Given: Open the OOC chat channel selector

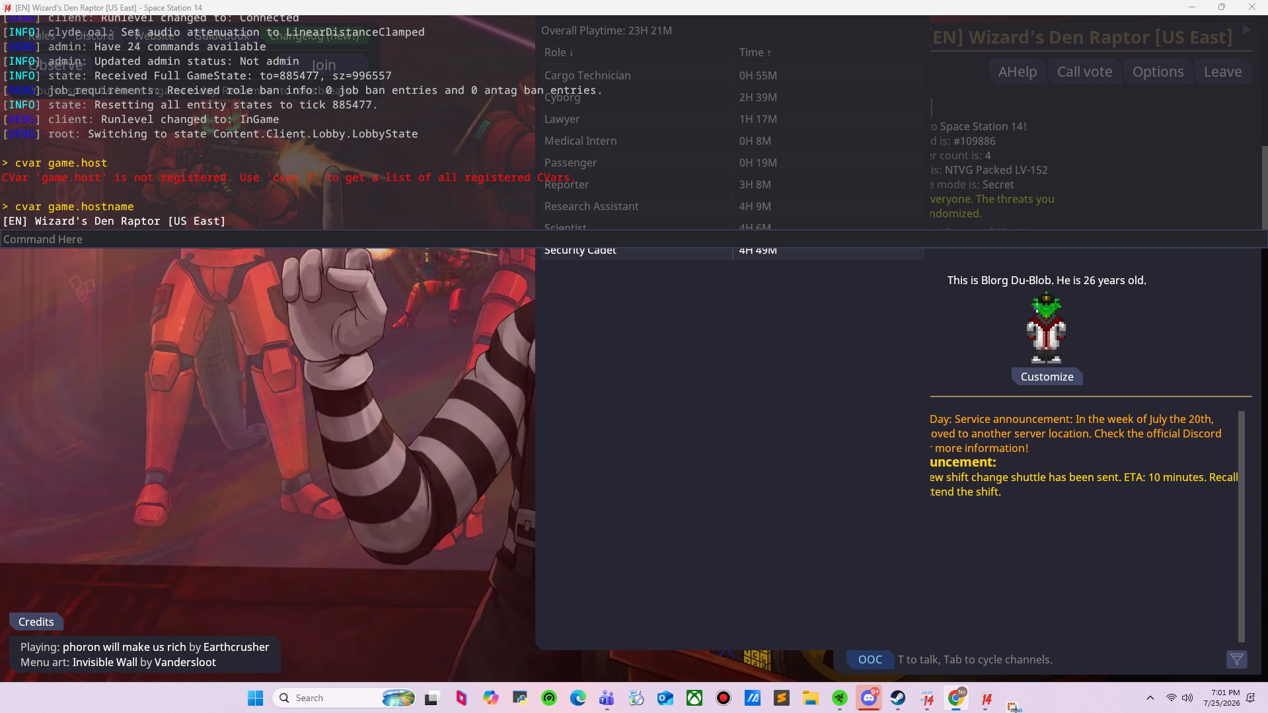Looking at the screenshot, I should pyautogui.click(x=870, y=659).
